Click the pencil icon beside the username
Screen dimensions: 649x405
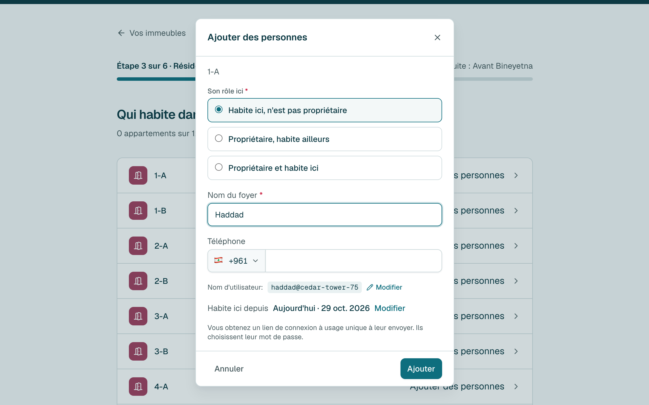pyautogui.click(x=370, y=287)
